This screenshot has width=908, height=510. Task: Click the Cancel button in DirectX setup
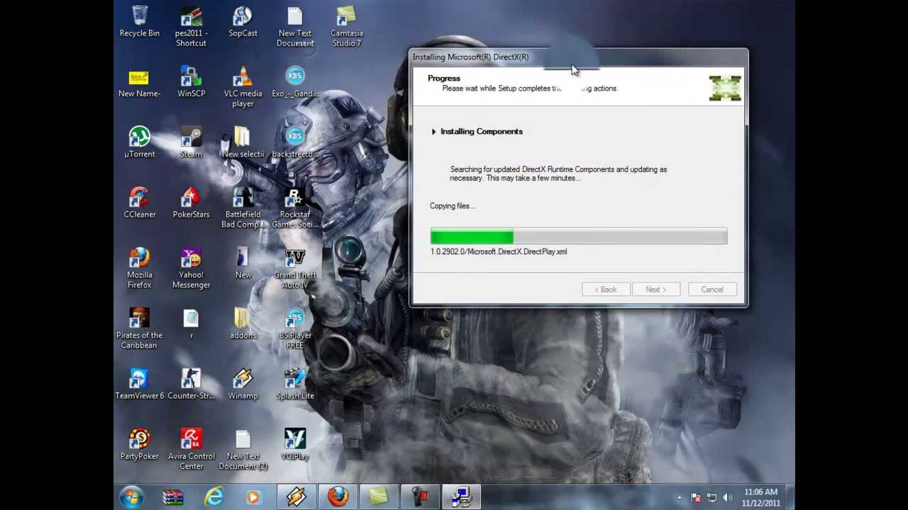[x=712, y=290]
